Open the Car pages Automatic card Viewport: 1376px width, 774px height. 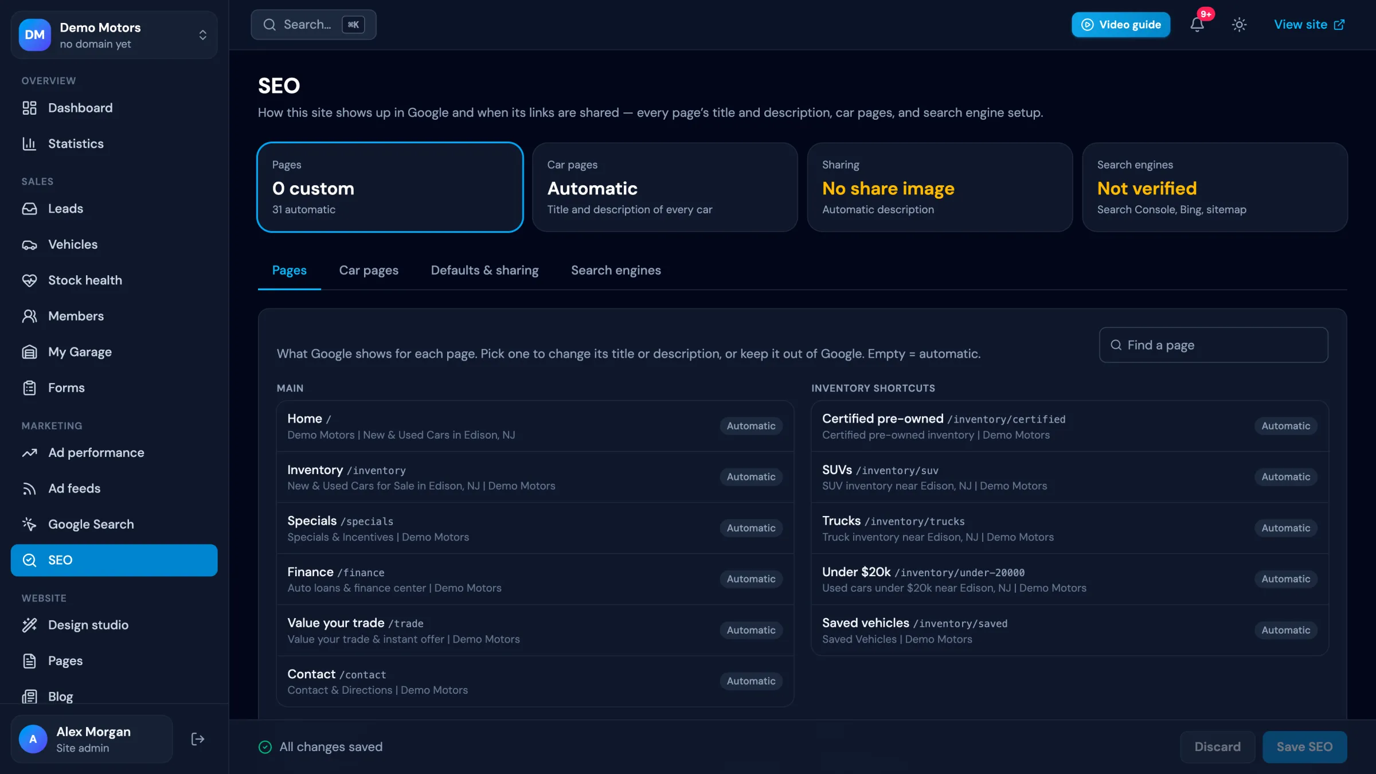click(x=664, y=187)
